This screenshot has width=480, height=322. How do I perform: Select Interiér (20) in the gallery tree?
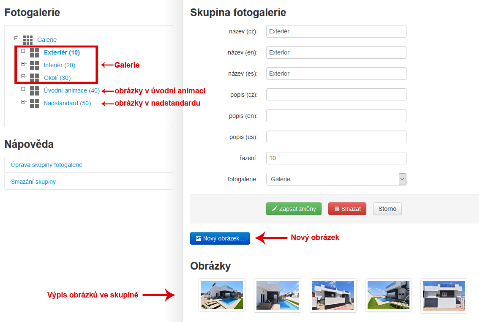60,65
